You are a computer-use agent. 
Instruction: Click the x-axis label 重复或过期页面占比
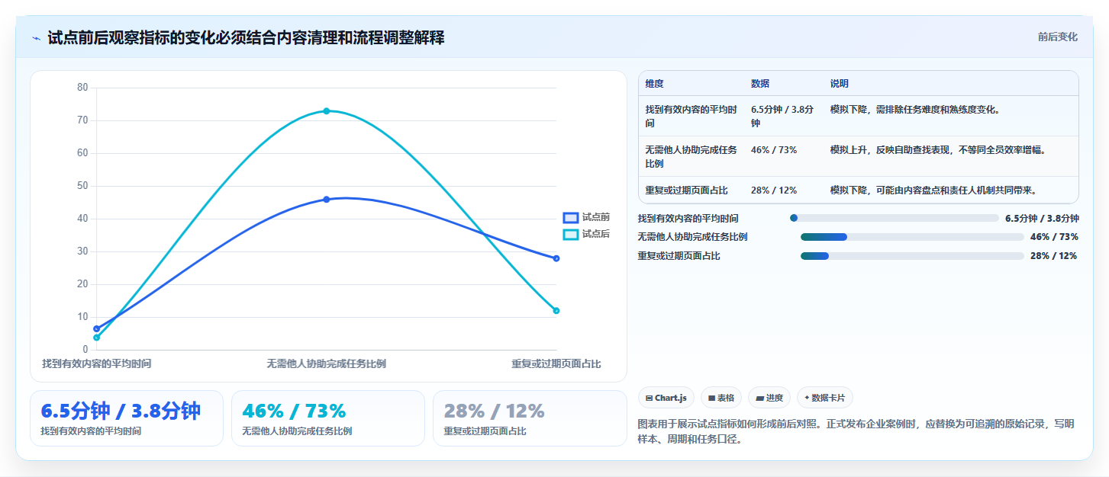coord(556,364)
